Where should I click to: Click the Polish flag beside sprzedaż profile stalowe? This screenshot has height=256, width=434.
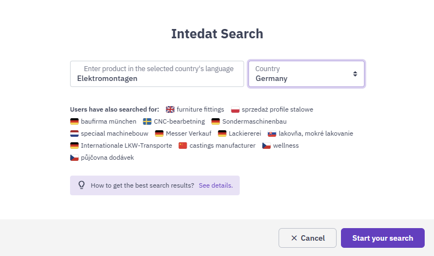click(x=235, y=109)
